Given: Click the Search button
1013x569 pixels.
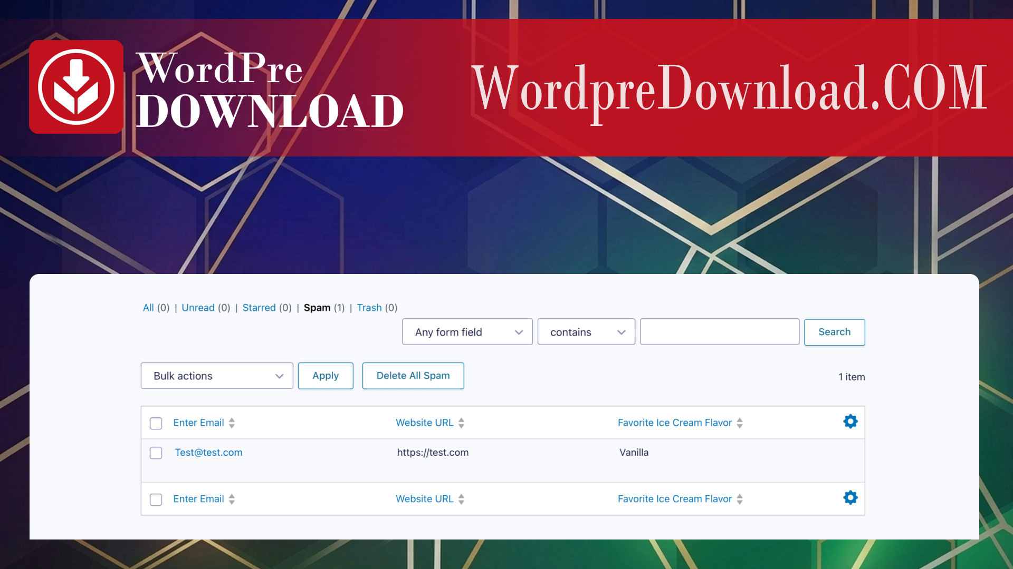Looking at the screenshot, I should [834, 332].
